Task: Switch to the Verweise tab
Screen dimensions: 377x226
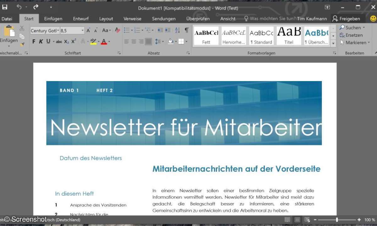Action: pos(132,19)
